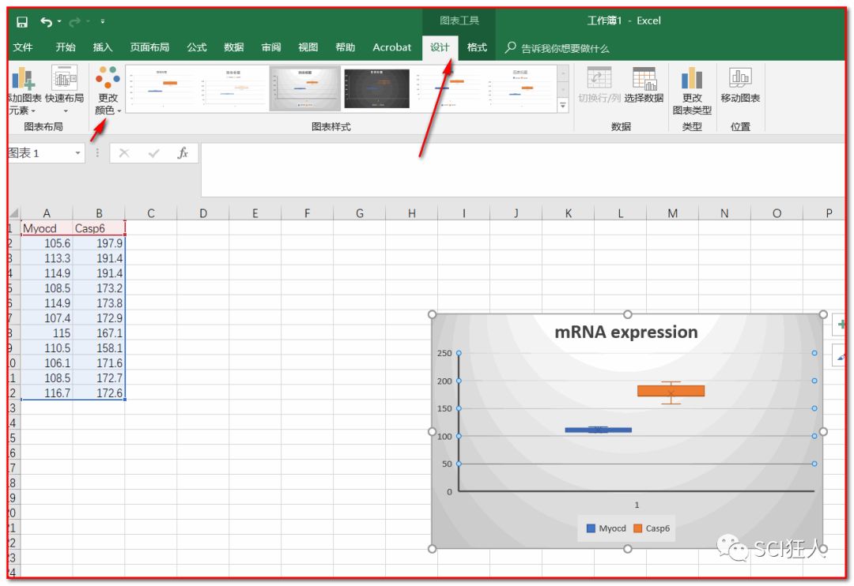Click the Insert Function fx icon
The height and width of the screenshot is (586, 854).
[x=183, y=153]
